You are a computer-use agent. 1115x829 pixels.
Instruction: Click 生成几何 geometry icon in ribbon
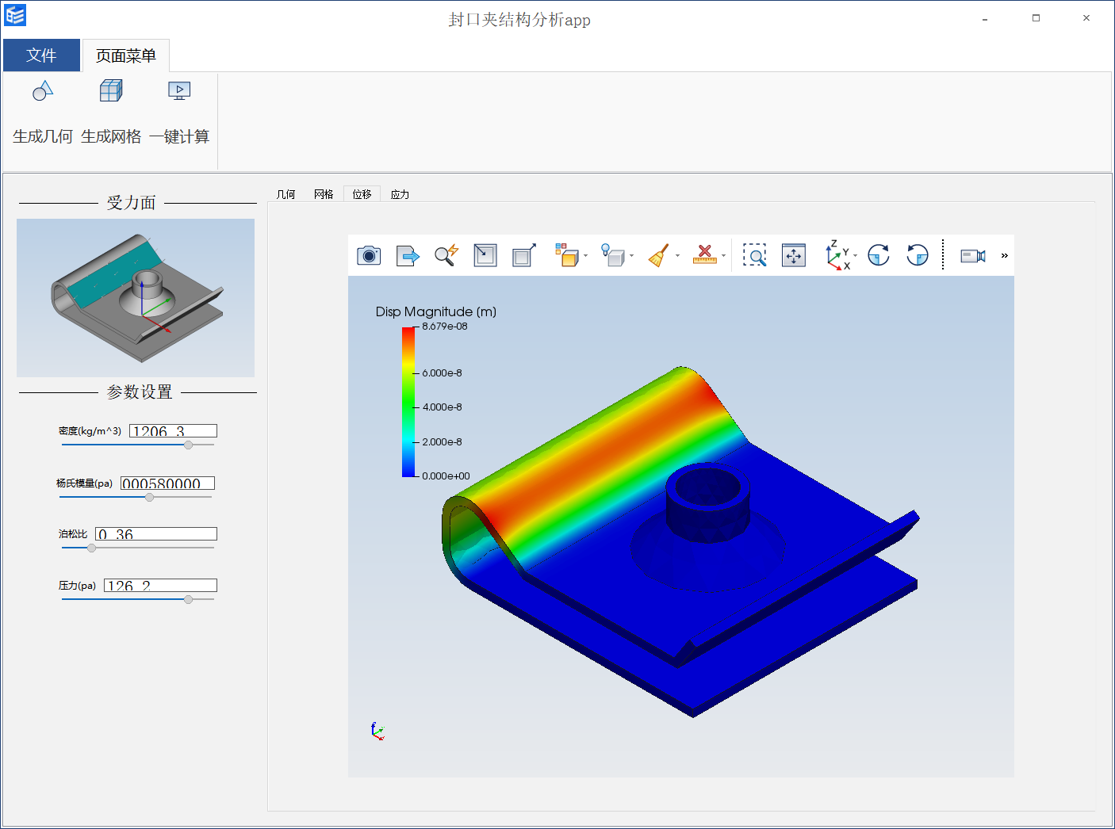(x=43, y=92)
